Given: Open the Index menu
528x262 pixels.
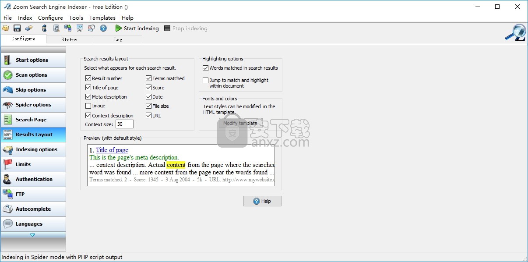Looking at the screenshot, I should pos(25,18).
